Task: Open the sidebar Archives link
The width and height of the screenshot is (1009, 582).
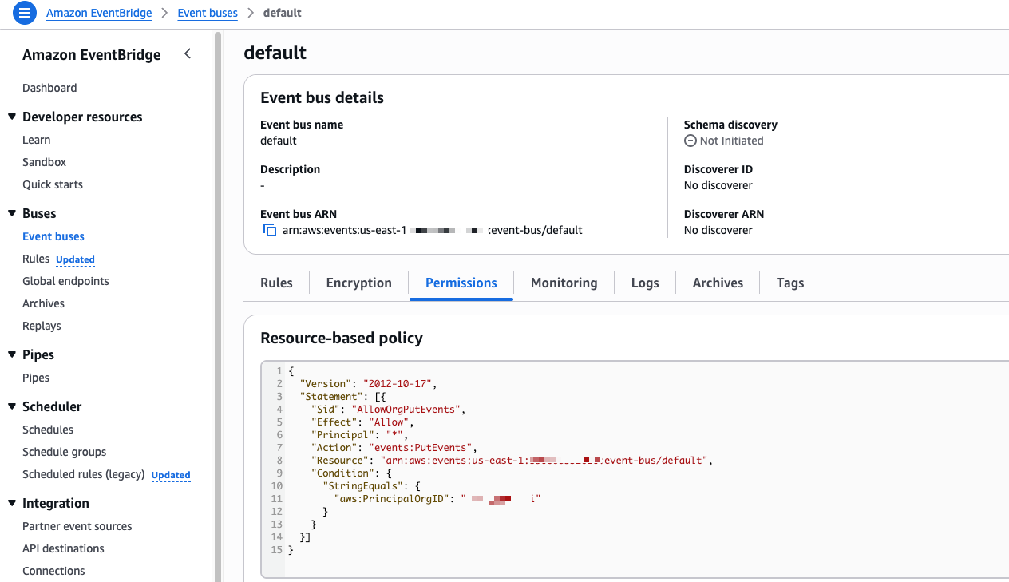Action: (43, 303)
